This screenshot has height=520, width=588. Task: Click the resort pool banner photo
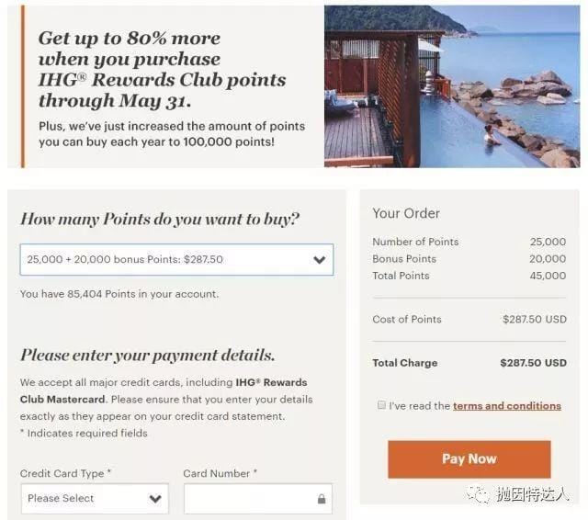click(x=451, y=86)
